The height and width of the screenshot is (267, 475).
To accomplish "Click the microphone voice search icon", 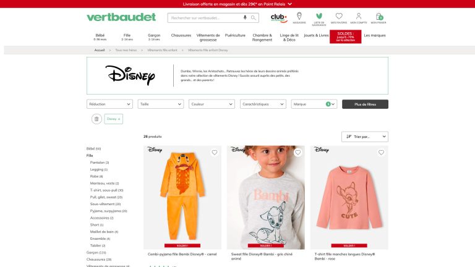I will coord(245,17).
